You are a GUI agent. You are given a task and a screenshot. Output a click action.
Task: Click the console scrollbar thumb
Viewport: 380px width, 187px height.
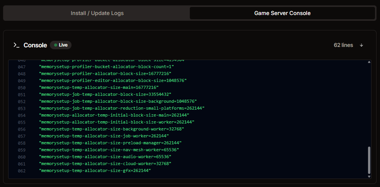coord(369,160)
